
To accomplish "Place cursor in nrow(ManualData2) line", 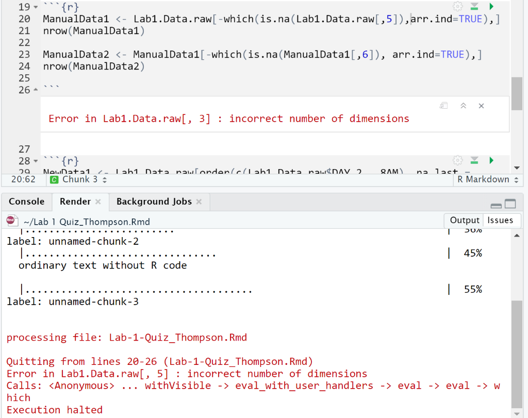I will coord(94,66).
